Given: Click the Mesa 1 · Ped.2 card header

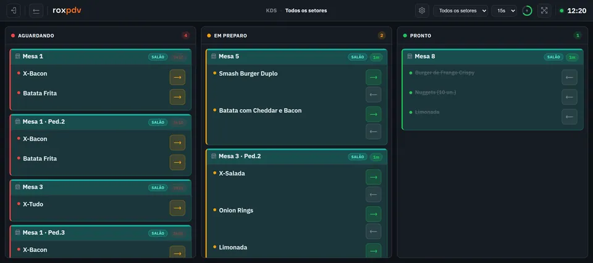Looking at the screenshot, I should point(101,122).
